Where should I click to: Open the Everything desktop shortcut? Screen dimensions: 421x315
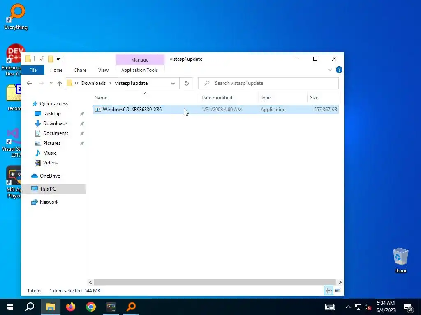pos(16,16)
